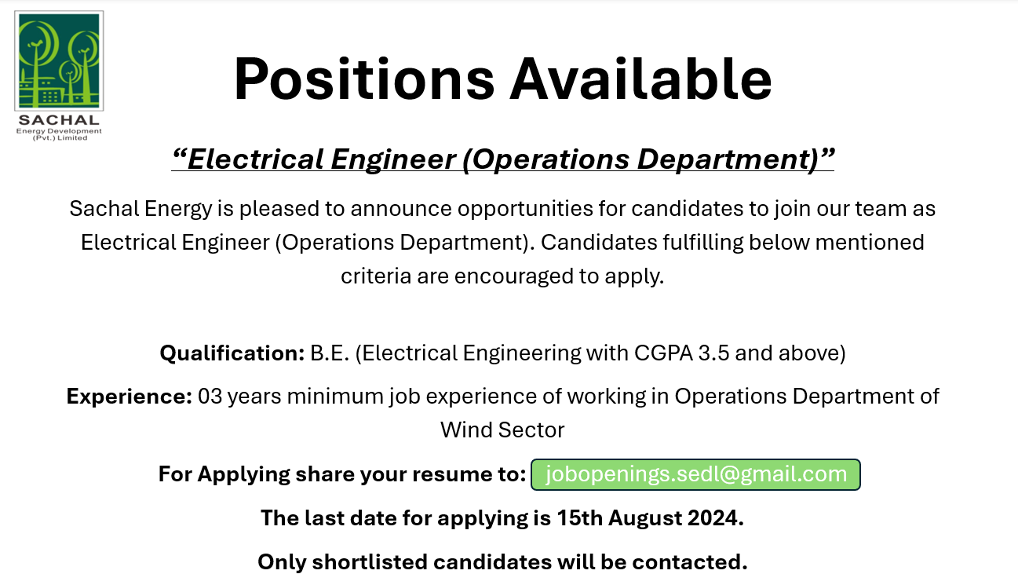Click the Sachal Energy is pleased intro line
Screen dimensions: 1018x585
coord(502,208)
